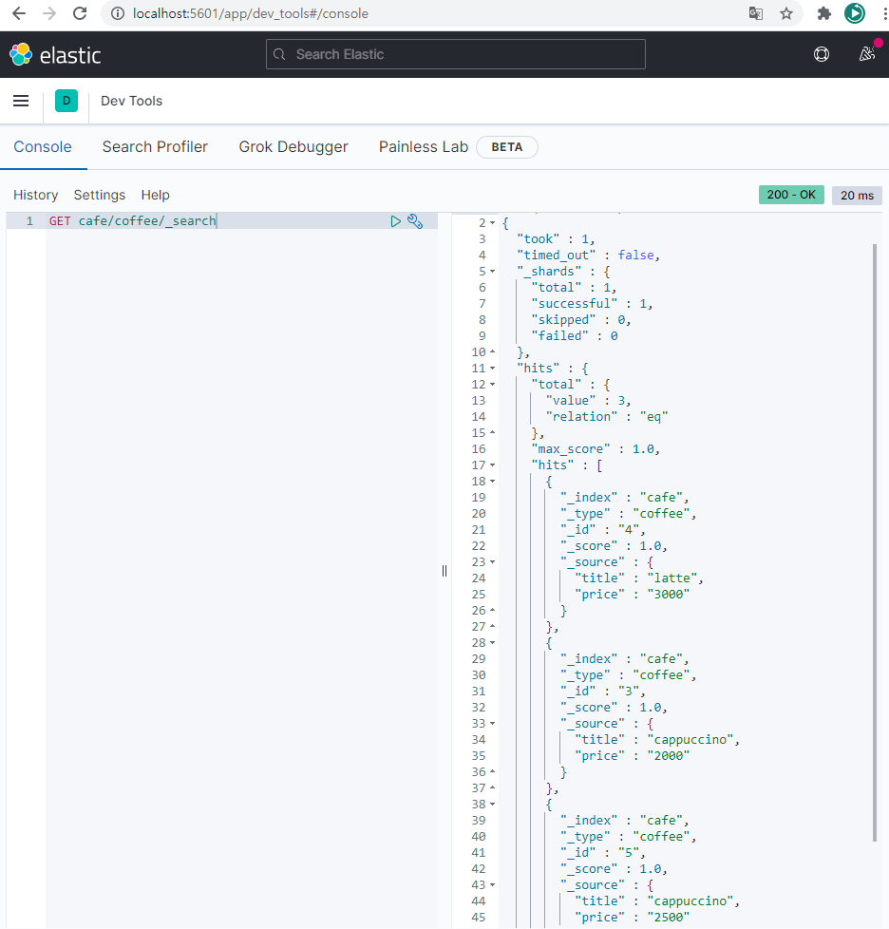This screenshot has width=889, height=929.
Task: Click line number 1 in the request editor
Action: 29,221
